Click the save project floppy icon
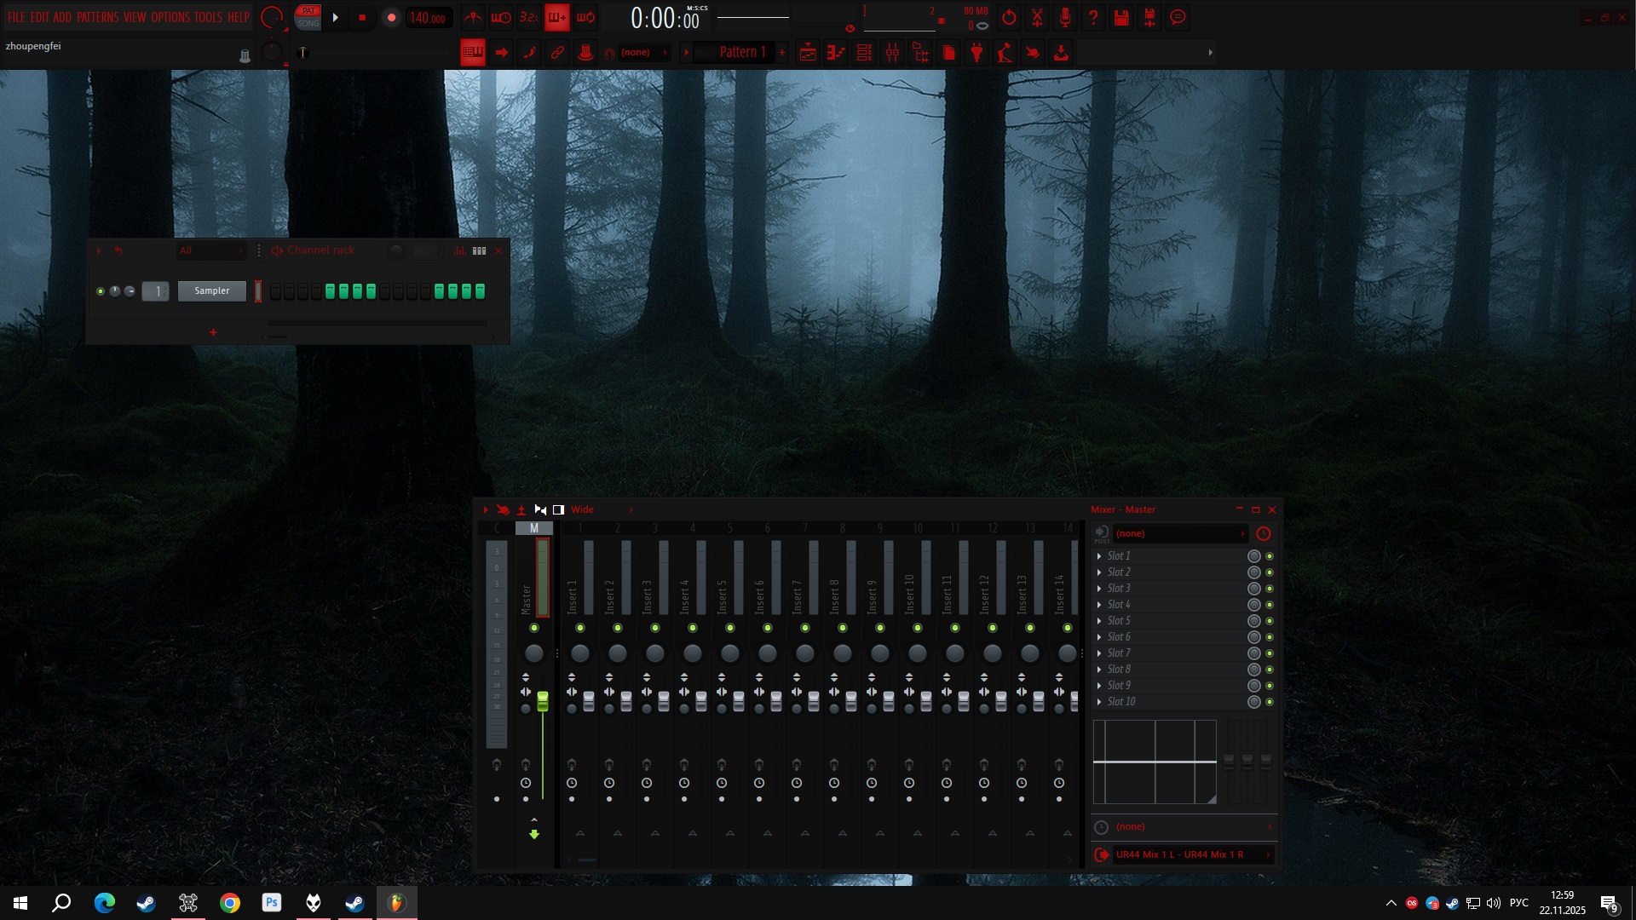 (1121, 17)
